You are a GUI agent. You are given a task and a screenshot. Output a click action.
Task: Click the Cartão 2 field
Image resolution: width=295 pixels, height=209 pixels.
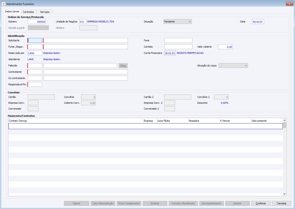178,97
